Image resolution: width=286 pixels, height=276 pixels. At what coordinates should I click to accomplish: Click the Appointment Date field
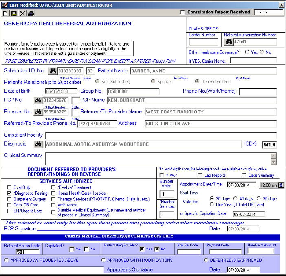pos(242,185)
